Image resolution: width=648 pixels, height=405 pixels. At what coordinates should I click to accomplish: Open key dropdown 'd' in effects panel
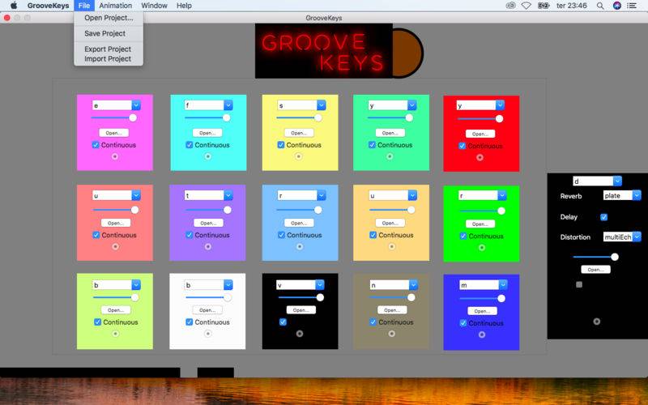click(x=617, y=181)
